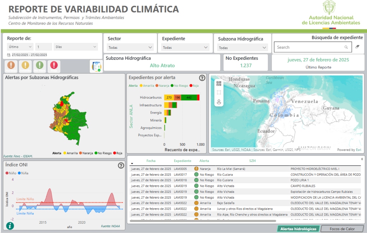Activate the rectangular selection tool on the map
The image size is (367, 233).
click(219, 93)
